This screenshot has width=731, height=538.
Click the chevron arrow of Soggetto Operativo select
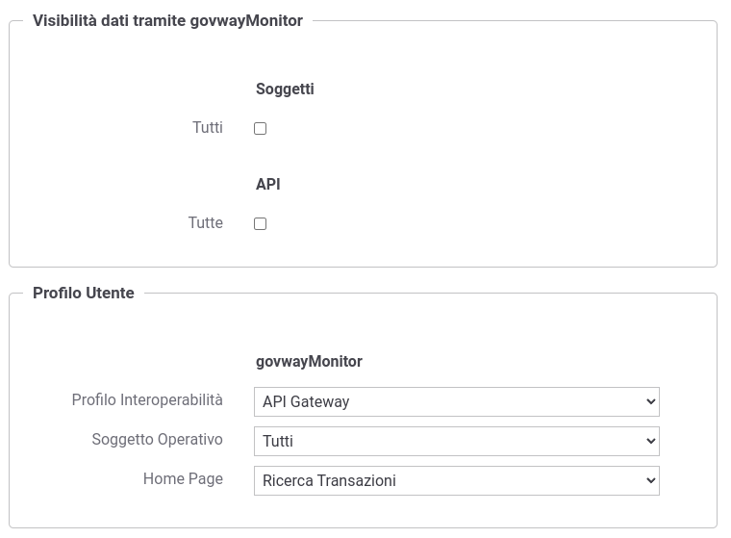pos(651,441)
